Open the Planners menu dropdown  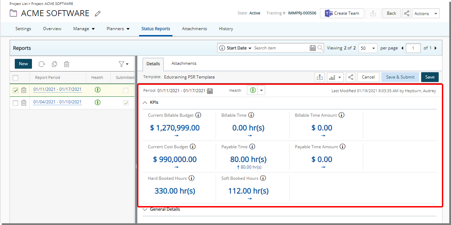[118, 29]
